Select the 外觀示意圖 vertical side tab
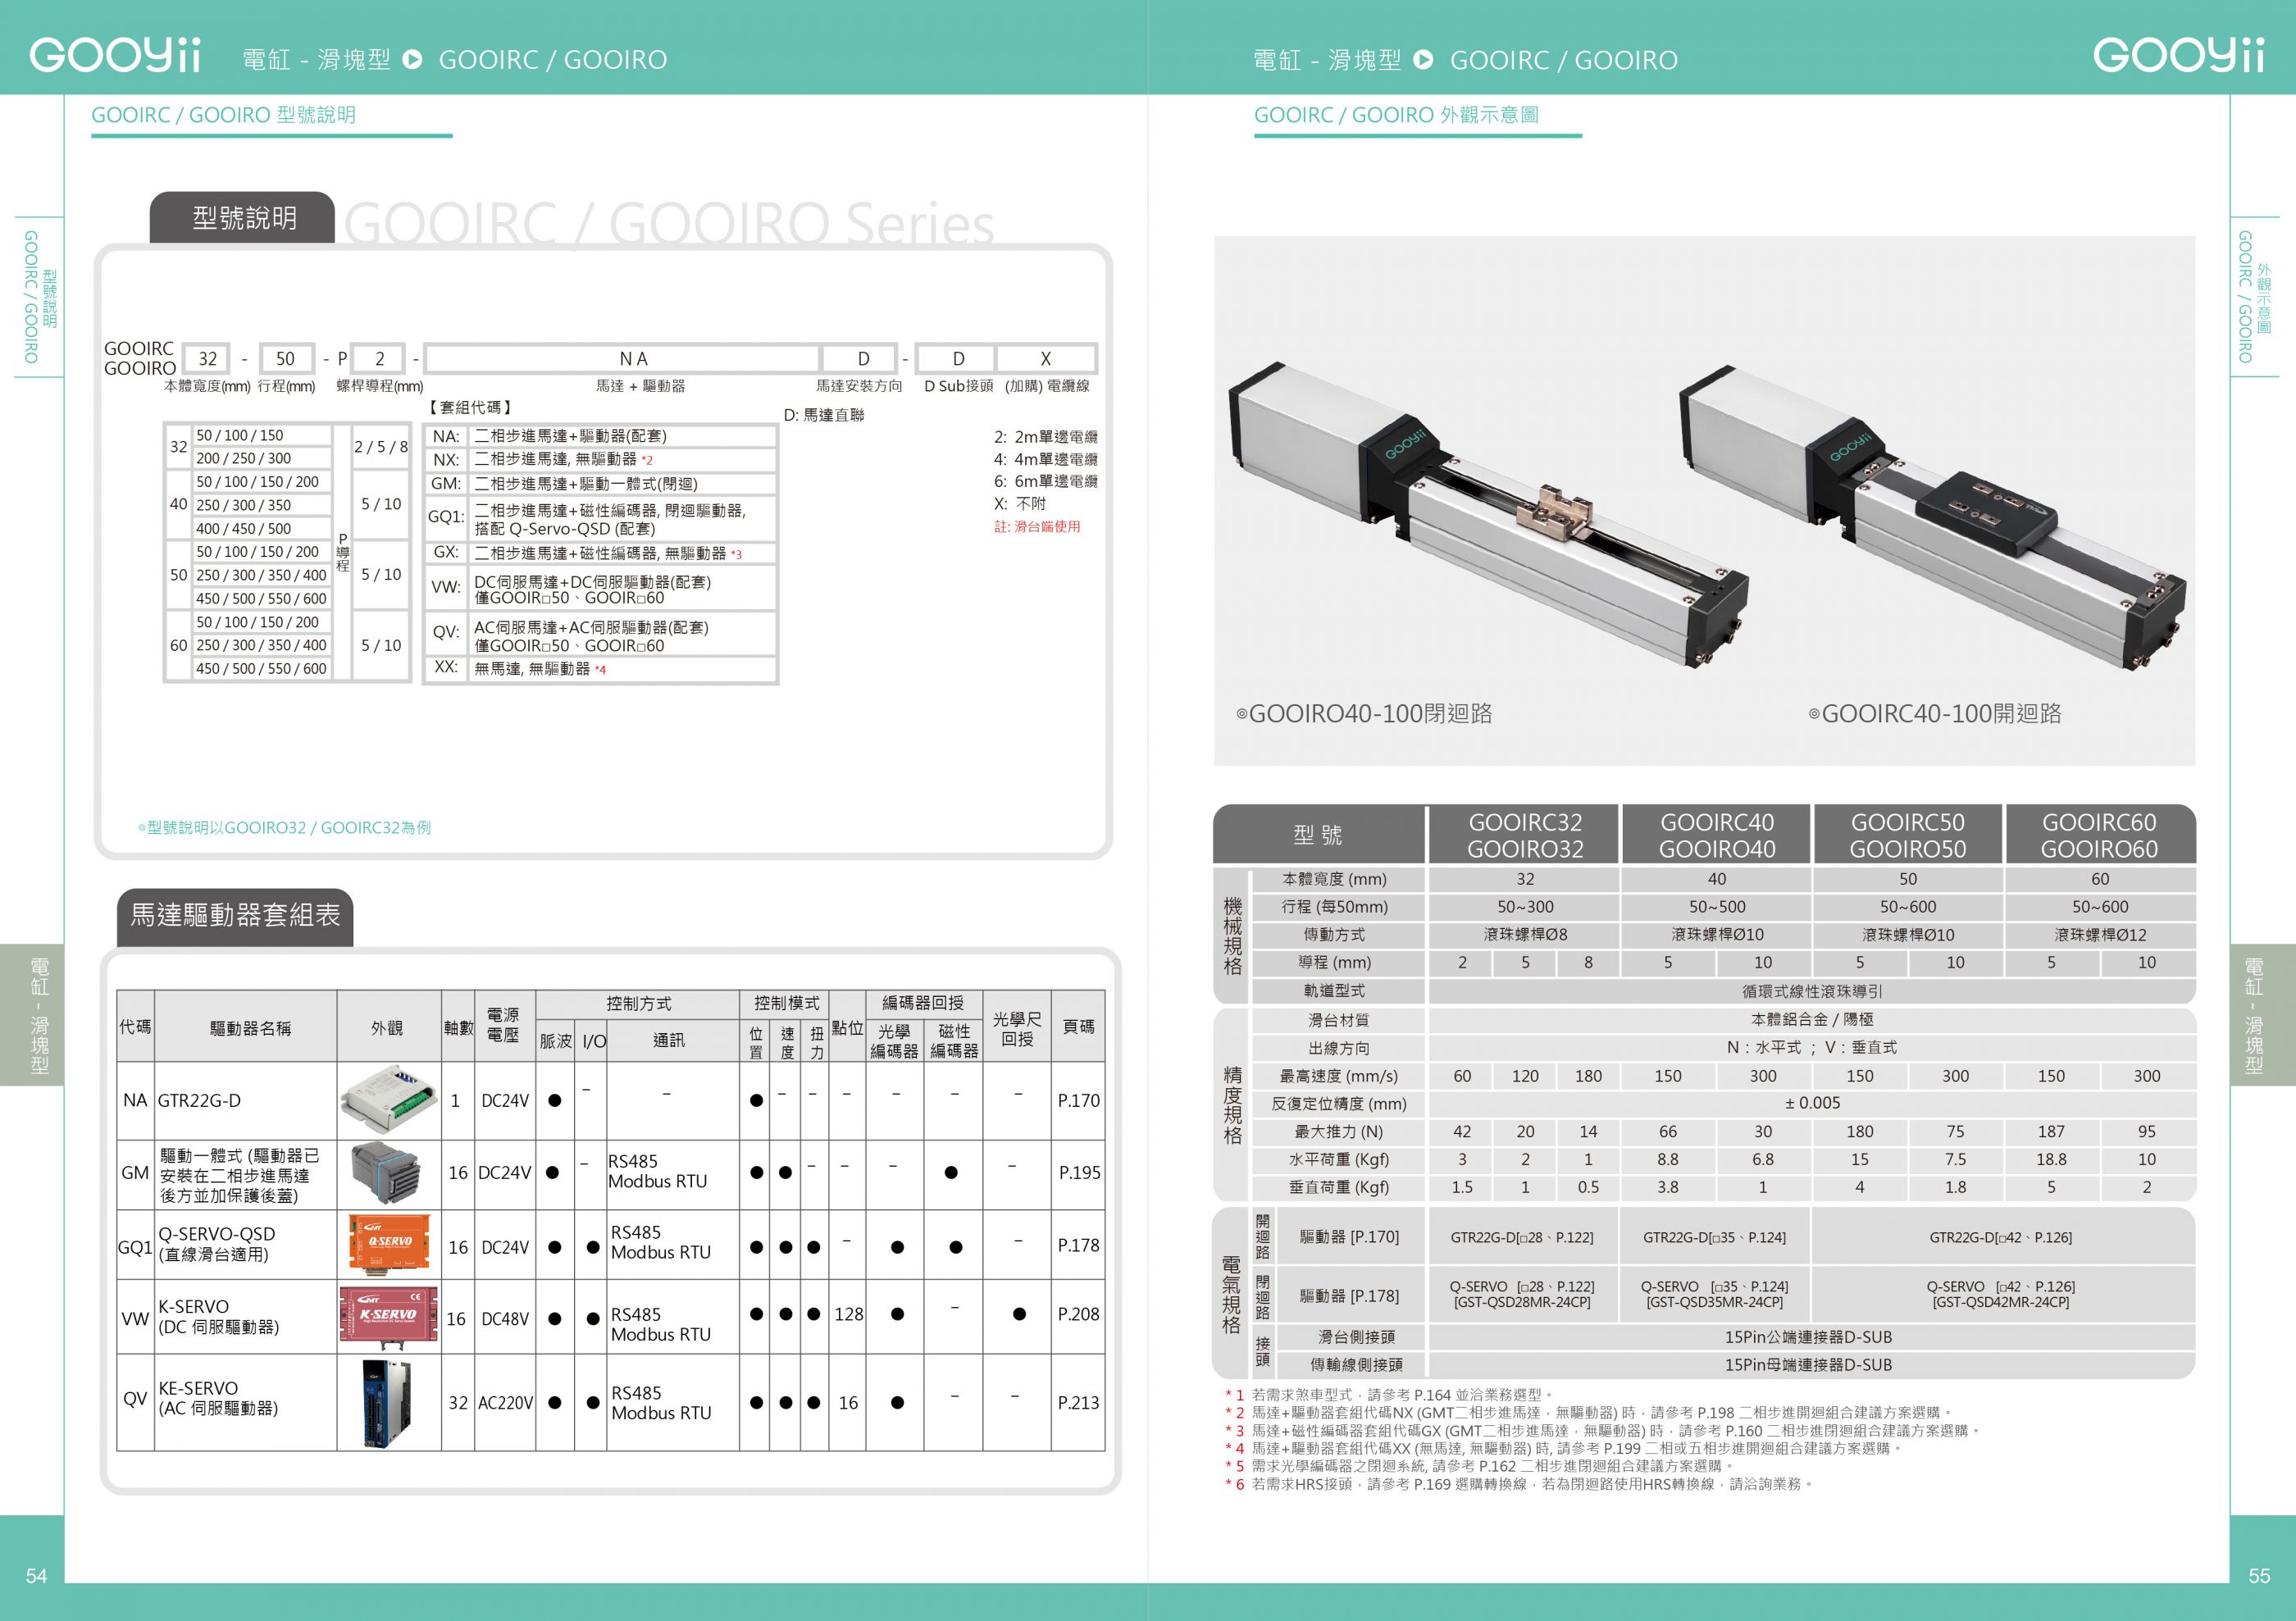The width and height of the screenshot is (2296, 1621). 2254,297
